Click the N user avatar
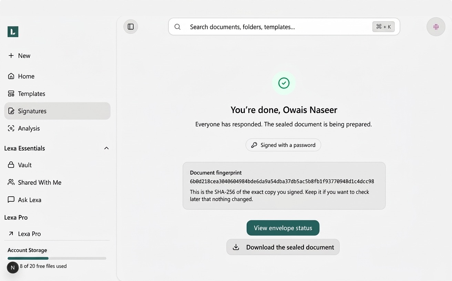Viewport: 452px width, 281px height. tap(13, 268)
